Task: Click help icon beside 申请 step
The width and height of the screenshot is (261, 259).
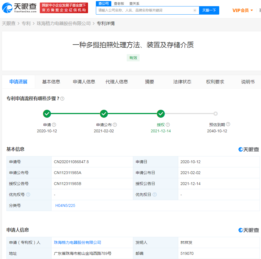Action: [x=54, y=125]
